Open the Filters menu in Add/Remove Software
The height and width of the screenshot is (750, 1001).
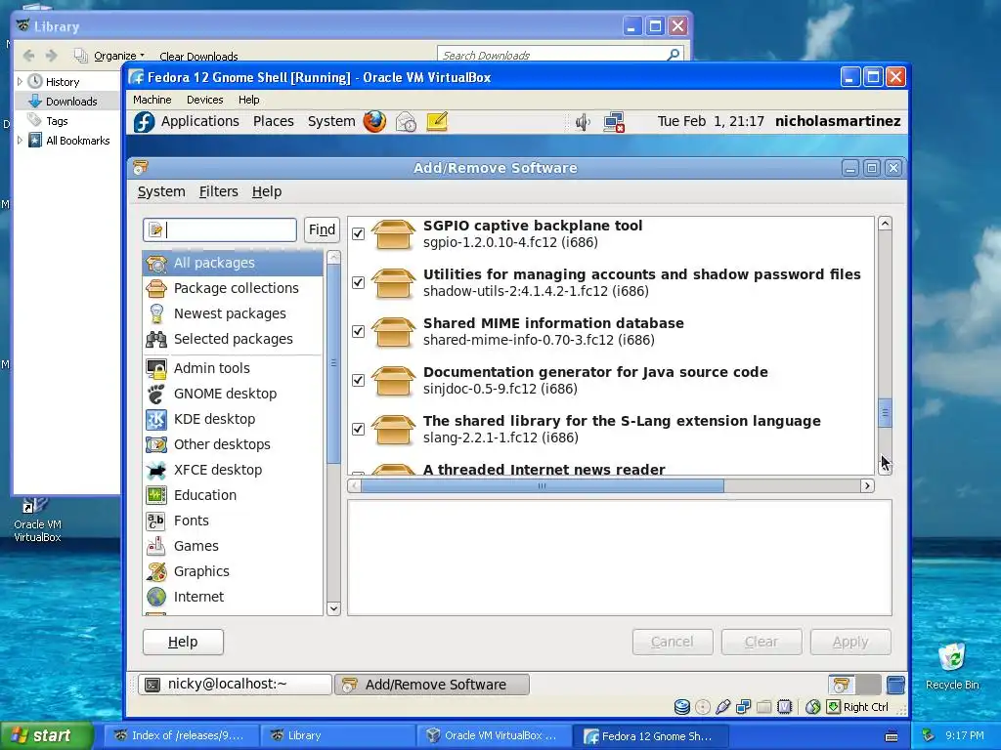pyautogui.click(x=218, y=192)
